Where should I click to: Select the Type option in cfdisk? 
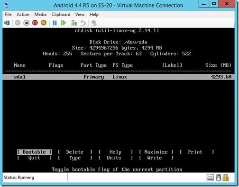75,158
